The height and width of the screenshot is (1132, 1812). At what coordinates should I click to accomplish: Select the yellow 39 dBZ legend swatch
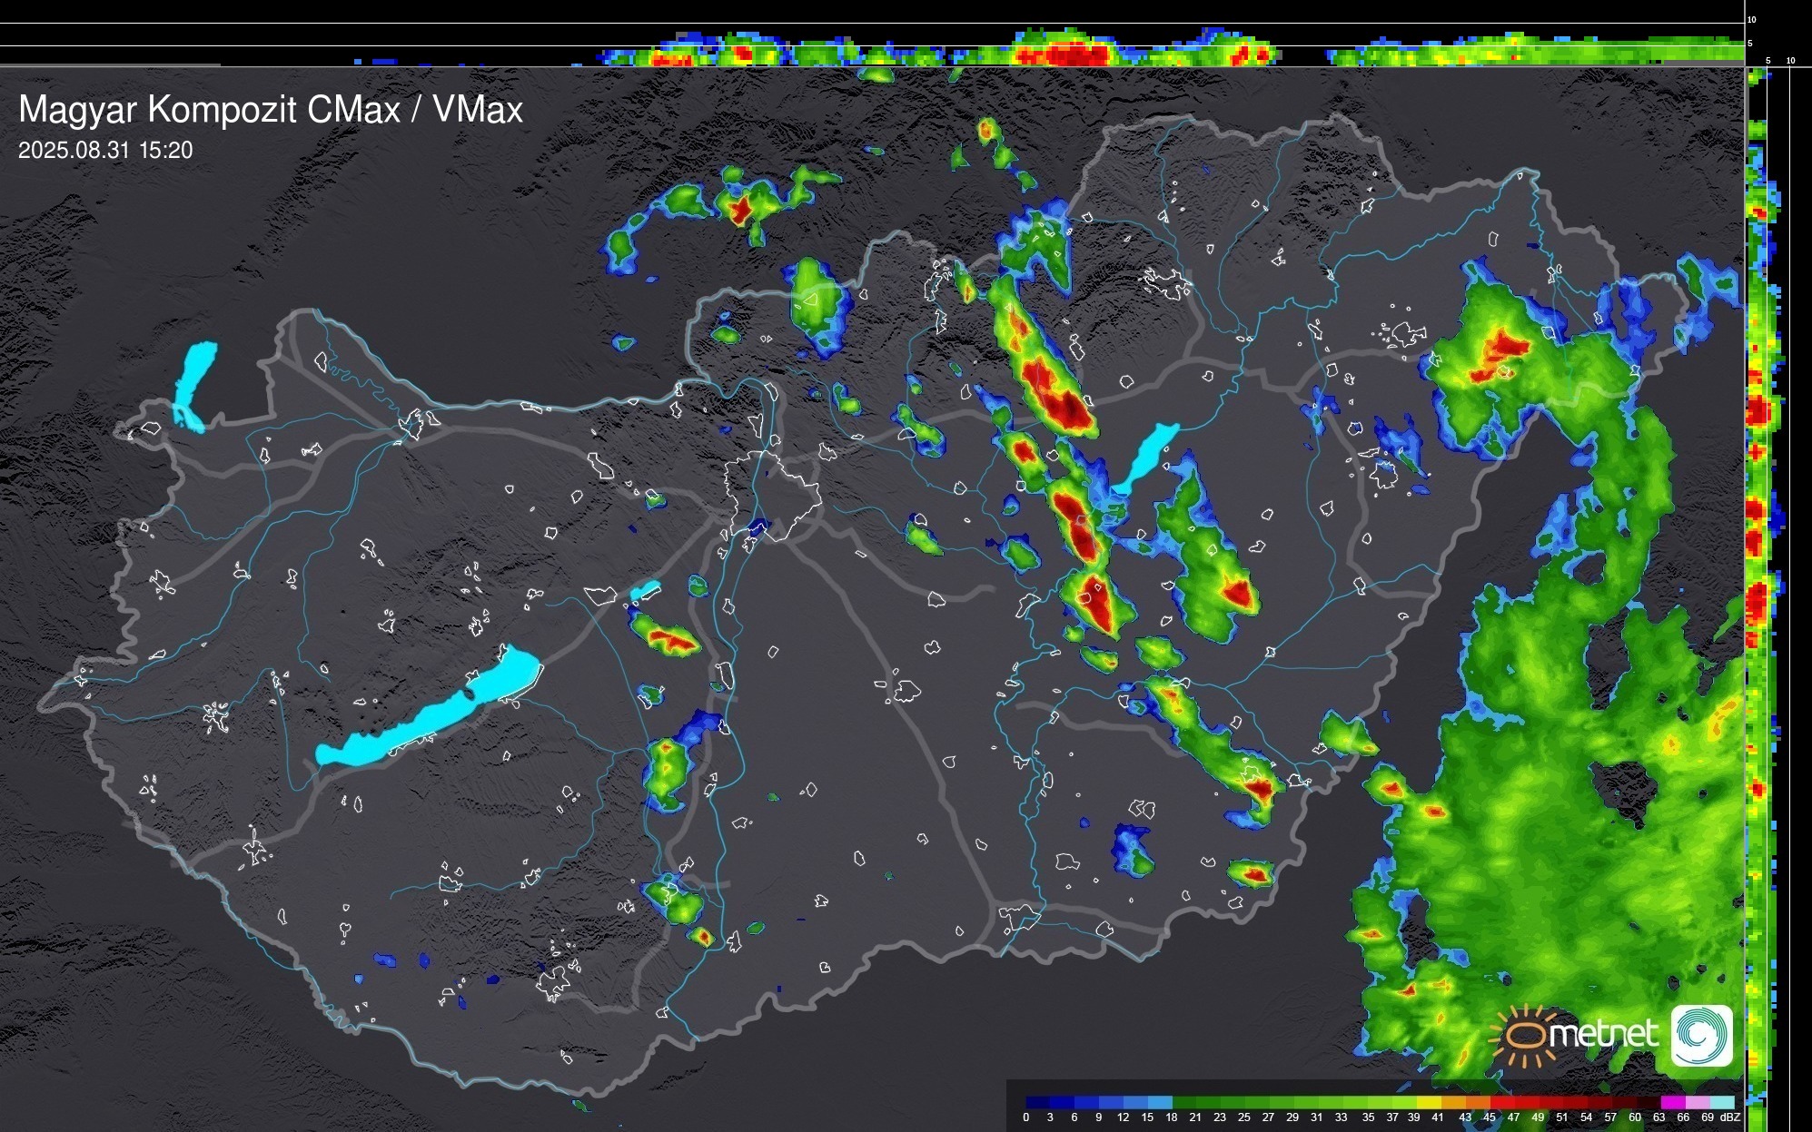[x=1431, y=1102]
